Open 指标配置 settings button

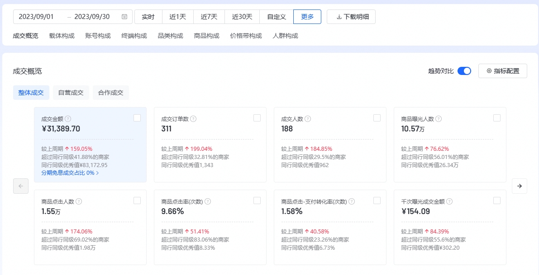tap(502, 71)
